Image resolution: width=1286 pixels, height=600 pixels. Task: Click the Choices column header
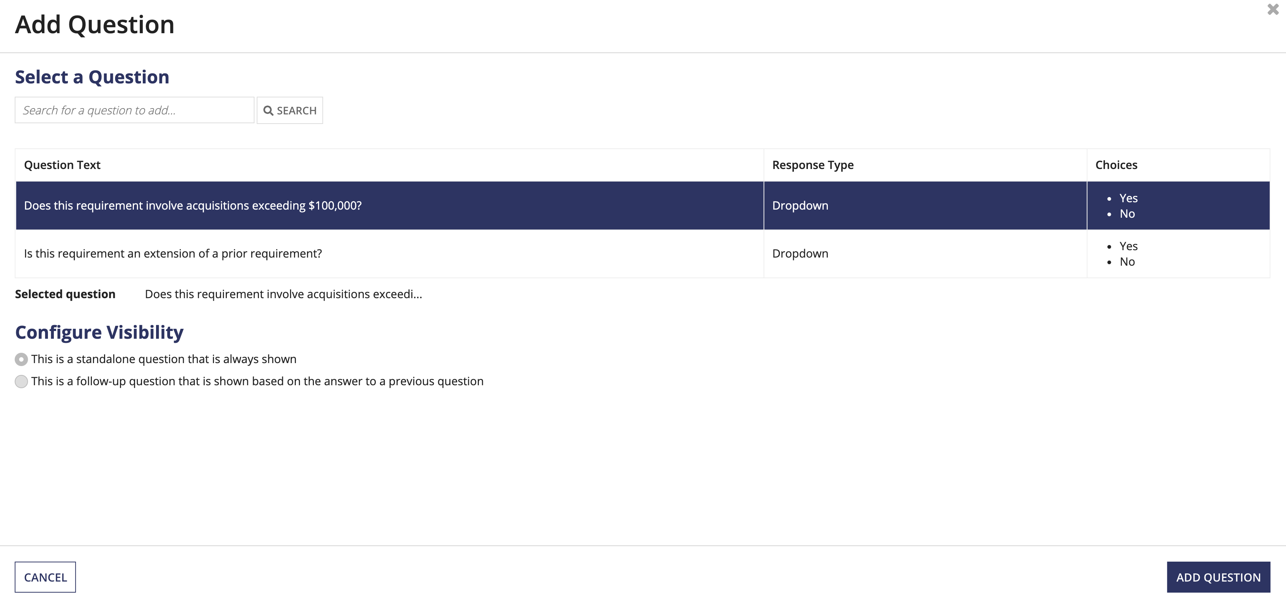coord(1117,164)
